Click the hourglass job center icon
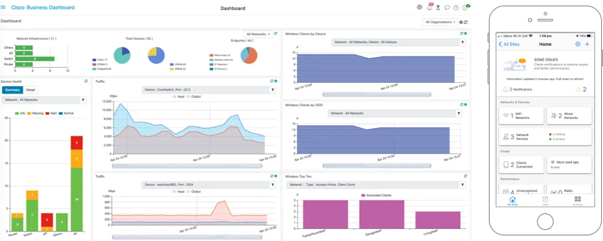The image size is (603, 241). [438, 8]
